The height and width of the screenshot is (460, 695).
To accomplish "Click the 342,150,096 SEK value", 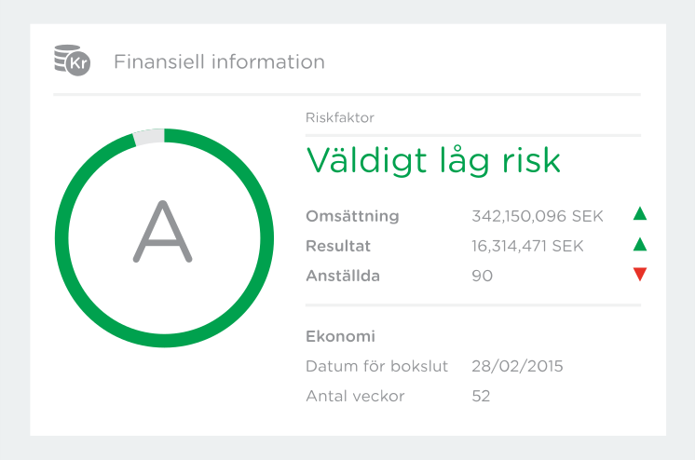I will (x=538, y=216).
